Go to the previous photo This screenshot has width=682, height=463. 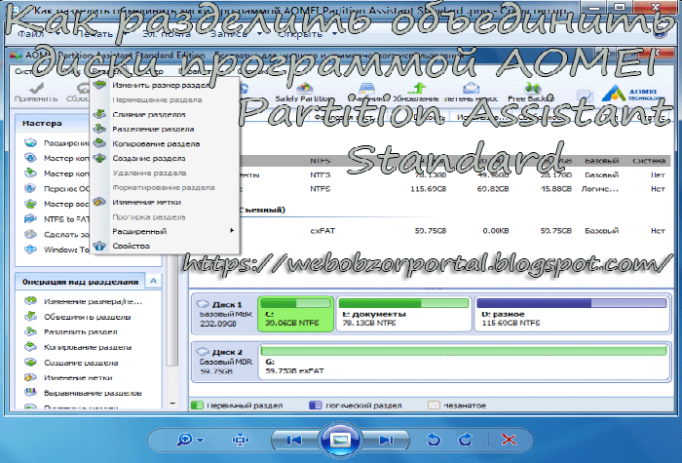[x=294, y=440]
